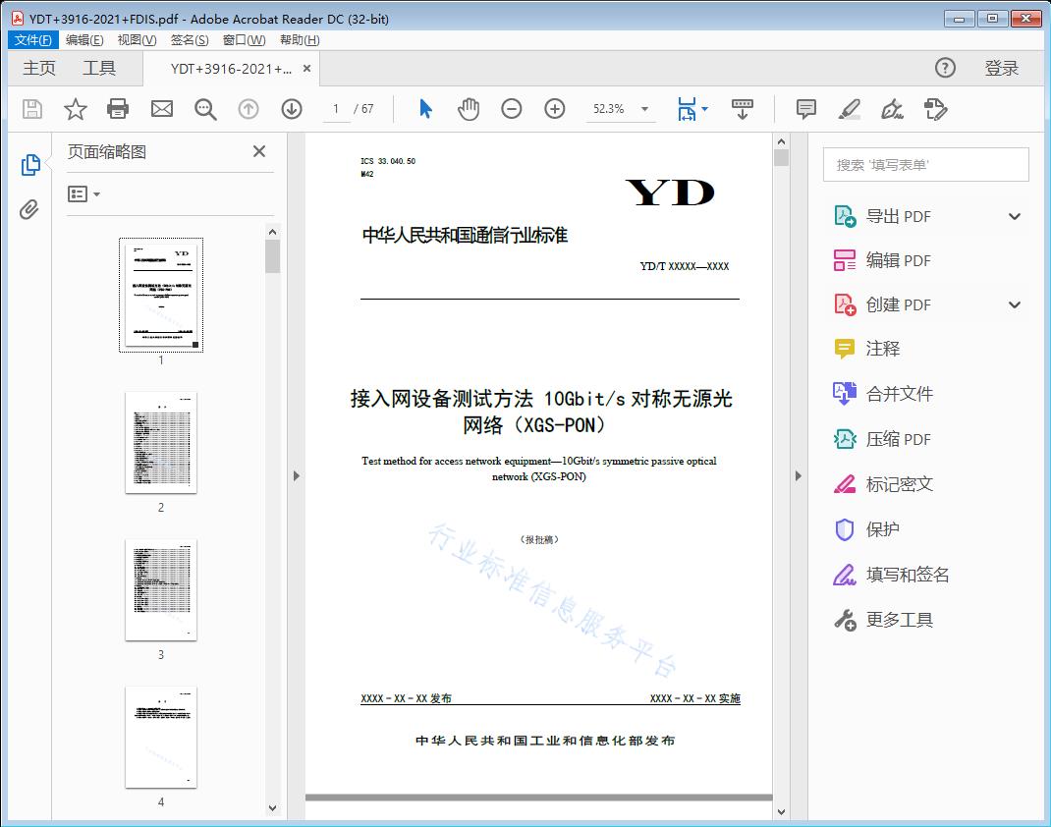Image resolution: width=1051 pixels, height=827 pixels.
Task: Open the 视图 menu
Action: click(137, 39)
